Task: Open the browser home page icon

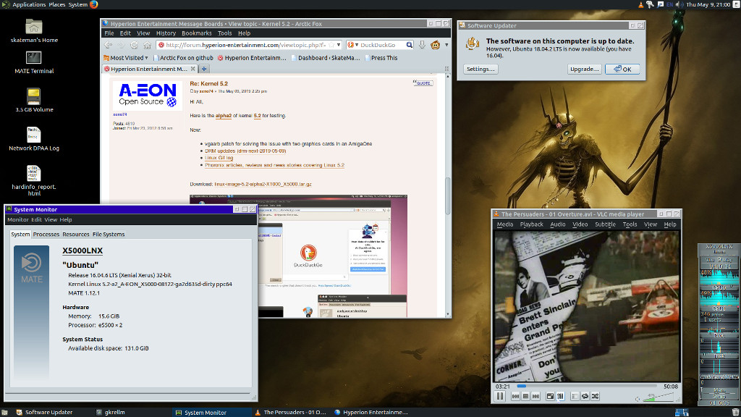Action: [x=148, y=45]
